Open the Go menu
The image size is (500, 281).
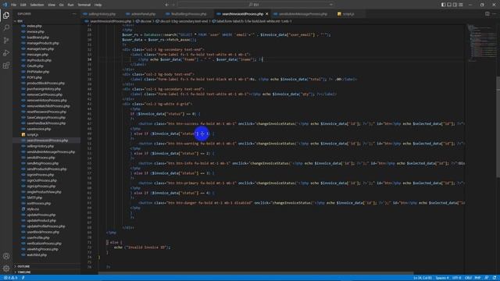[61, 5]
